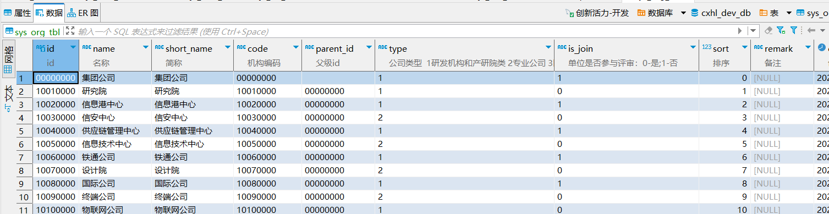The image size is (829, 214).
Task: Open the sort column filter dropdown
Action: (x=744, y=48)
